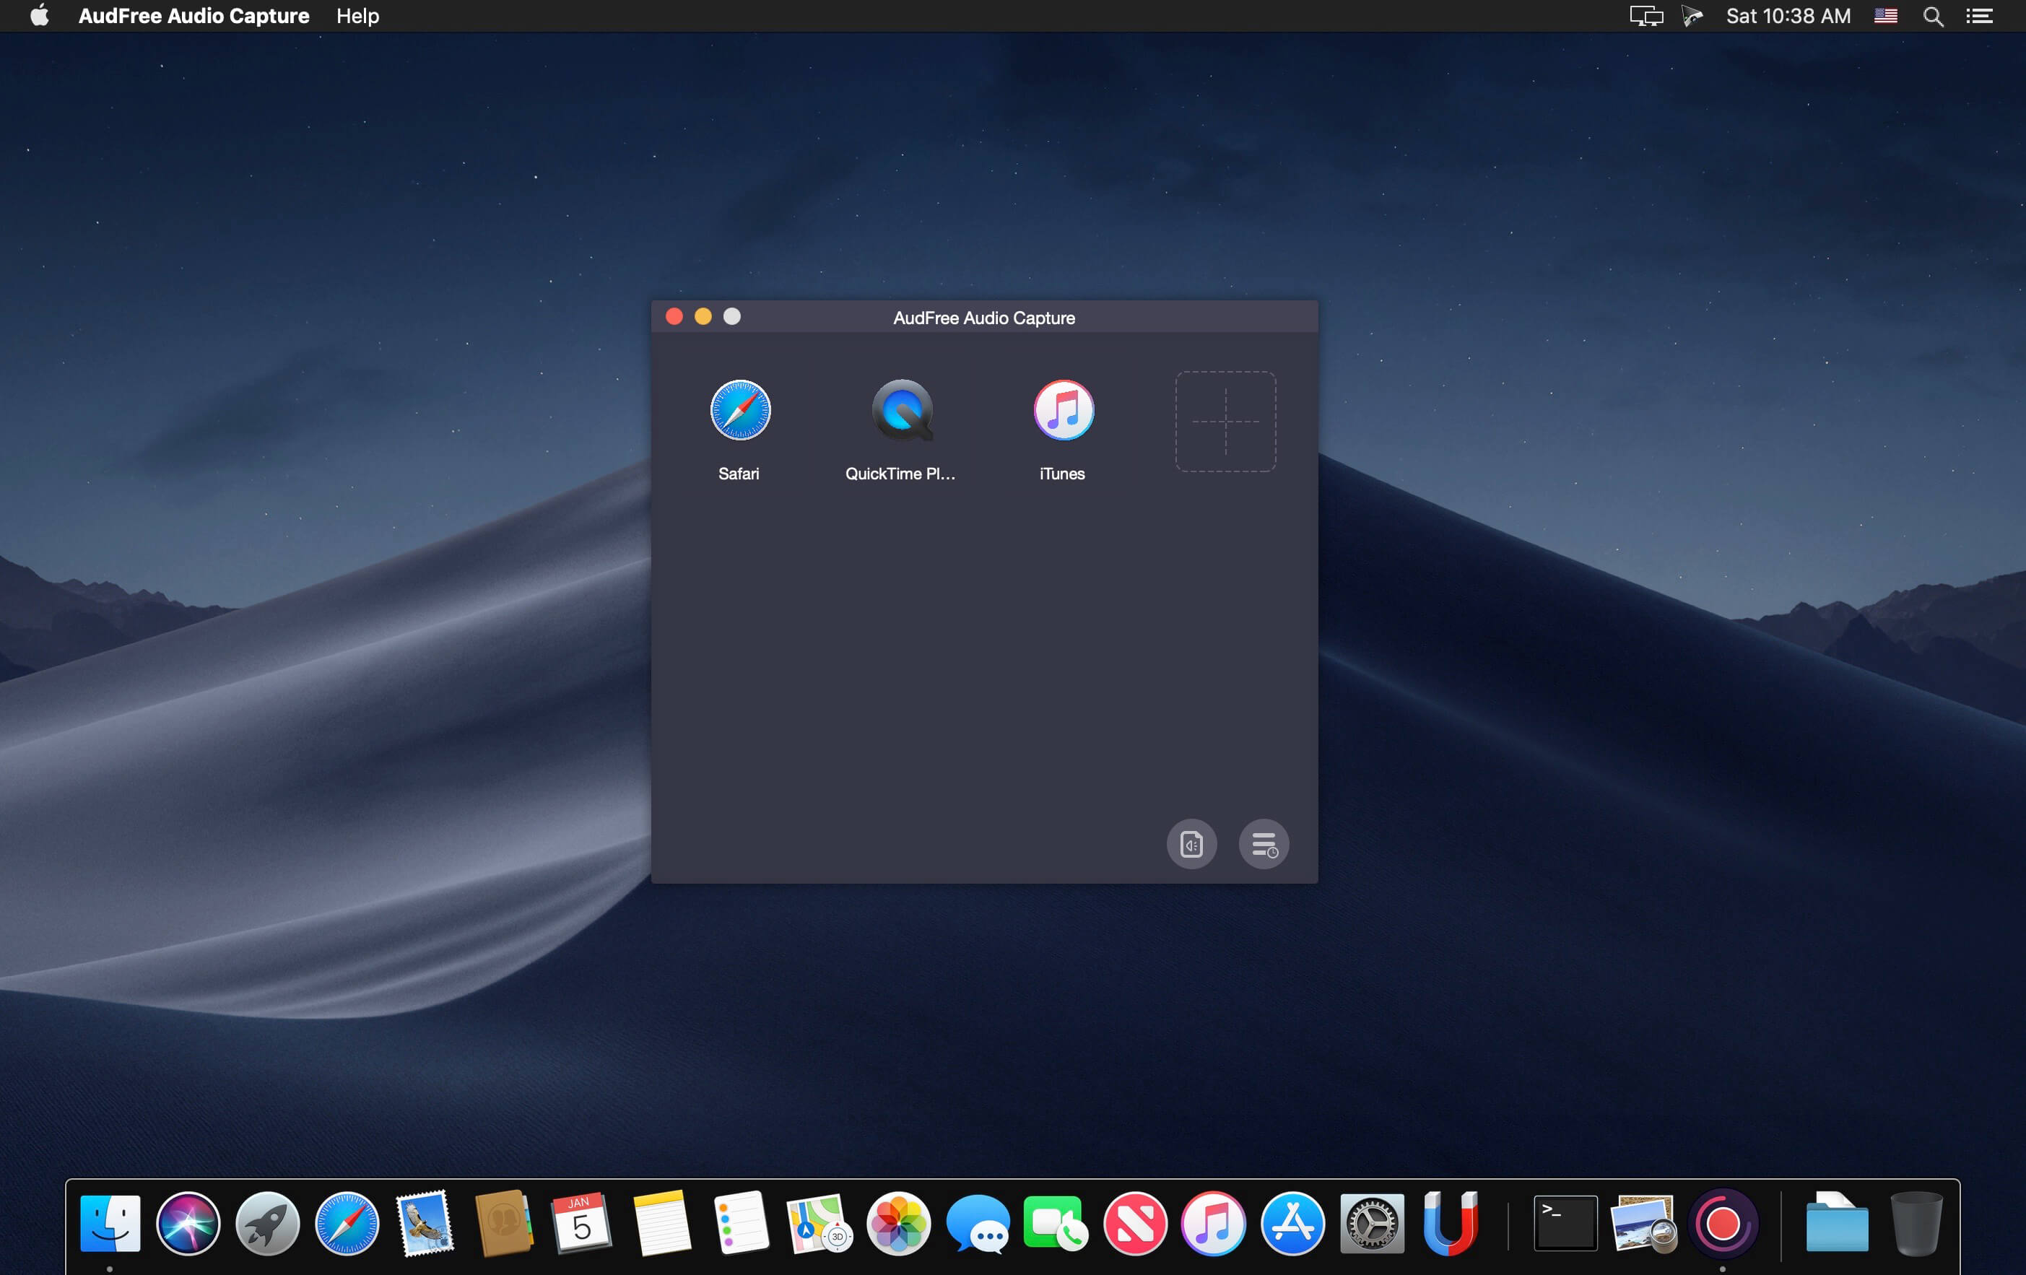
Task: Click the dashed add-program plus box
Action: (1225, 422)
